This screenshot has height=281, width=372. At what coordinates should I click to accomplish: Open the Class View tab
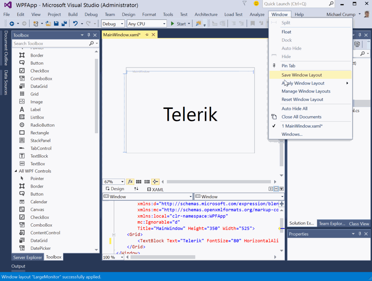[x=359, y=224]
